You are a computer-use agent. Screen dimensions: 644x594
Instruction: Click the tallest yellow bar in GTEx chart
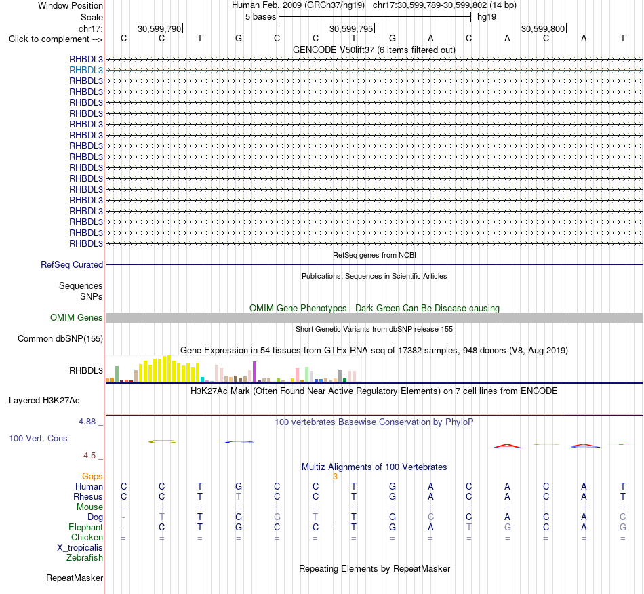coord(169,369)
